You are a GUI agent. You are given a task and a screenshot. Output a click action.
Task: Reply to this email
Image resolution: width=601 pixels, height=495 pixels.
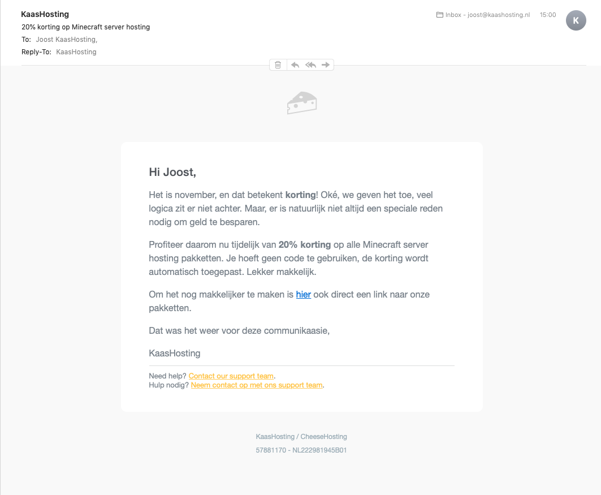coord(295,65)
